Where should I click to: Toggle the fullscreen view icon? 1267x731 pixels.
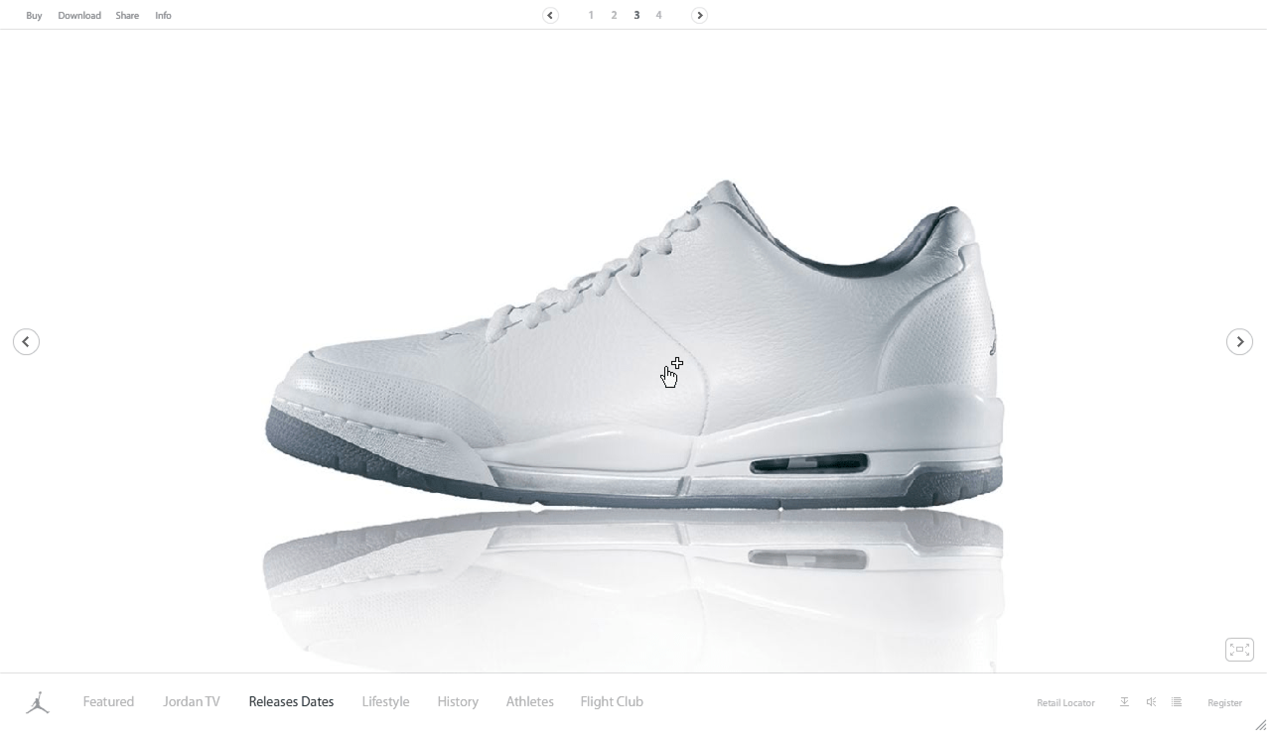[1239, 649]
